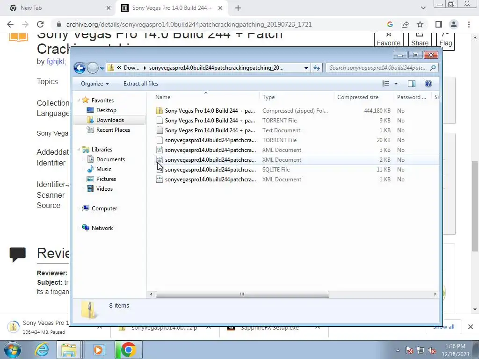The image size is (479, 359).
Task: Select the 9 KB TORRENT File icon
Action: tap(159, 120)
